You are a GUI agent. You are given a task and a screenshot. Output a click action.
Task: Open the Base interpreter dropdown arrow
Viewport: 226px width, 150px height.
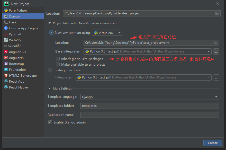[209, 51]
